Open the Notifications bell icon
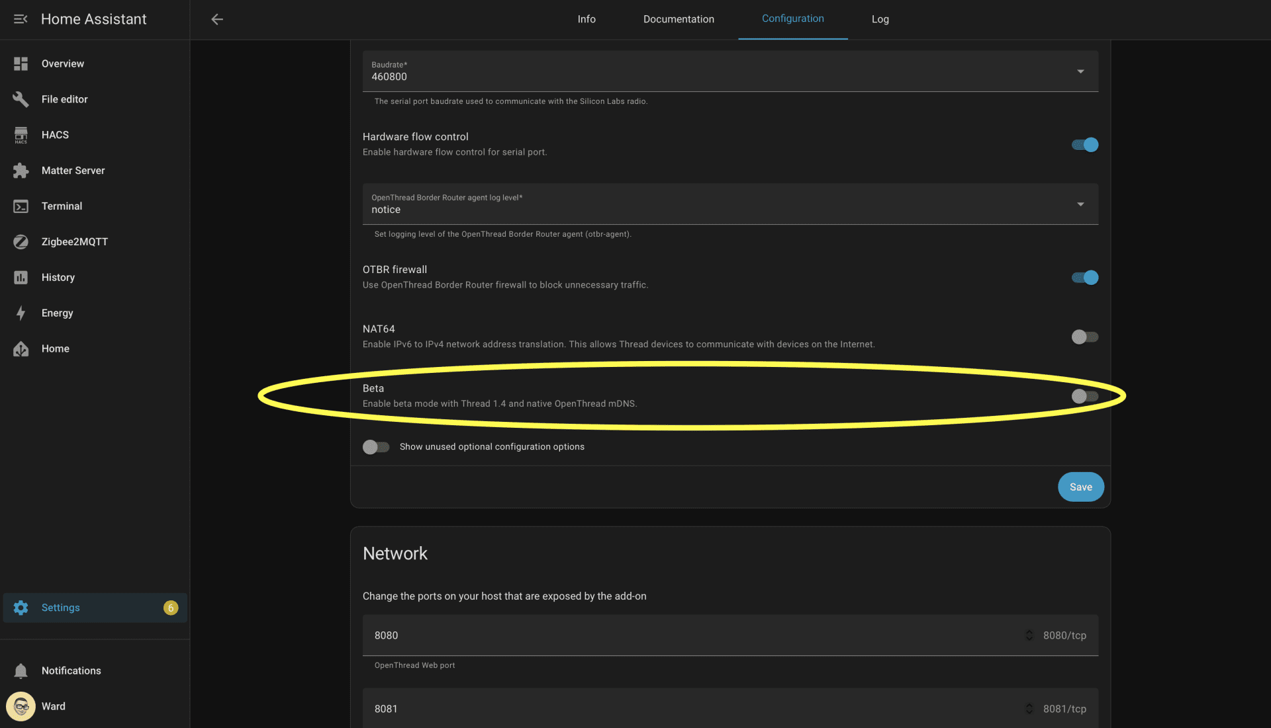This screenshot has height=728, width=1271. tap(21, 670)
